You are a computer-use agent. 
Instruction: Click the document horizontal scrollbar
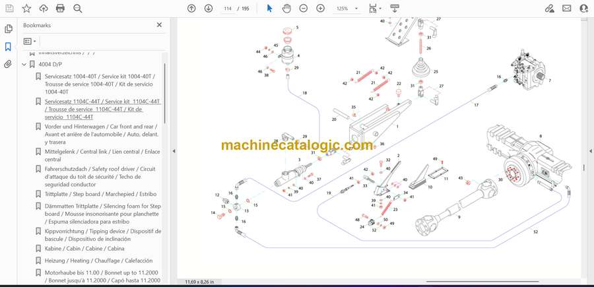(x=482, y=282)
